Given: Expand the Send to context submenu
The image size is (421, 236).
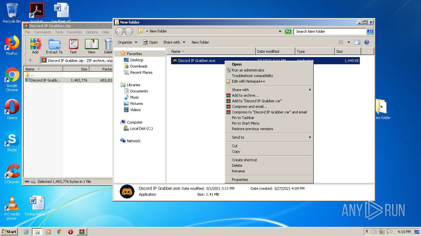Looking at the screenshot, I should point(269,137).
